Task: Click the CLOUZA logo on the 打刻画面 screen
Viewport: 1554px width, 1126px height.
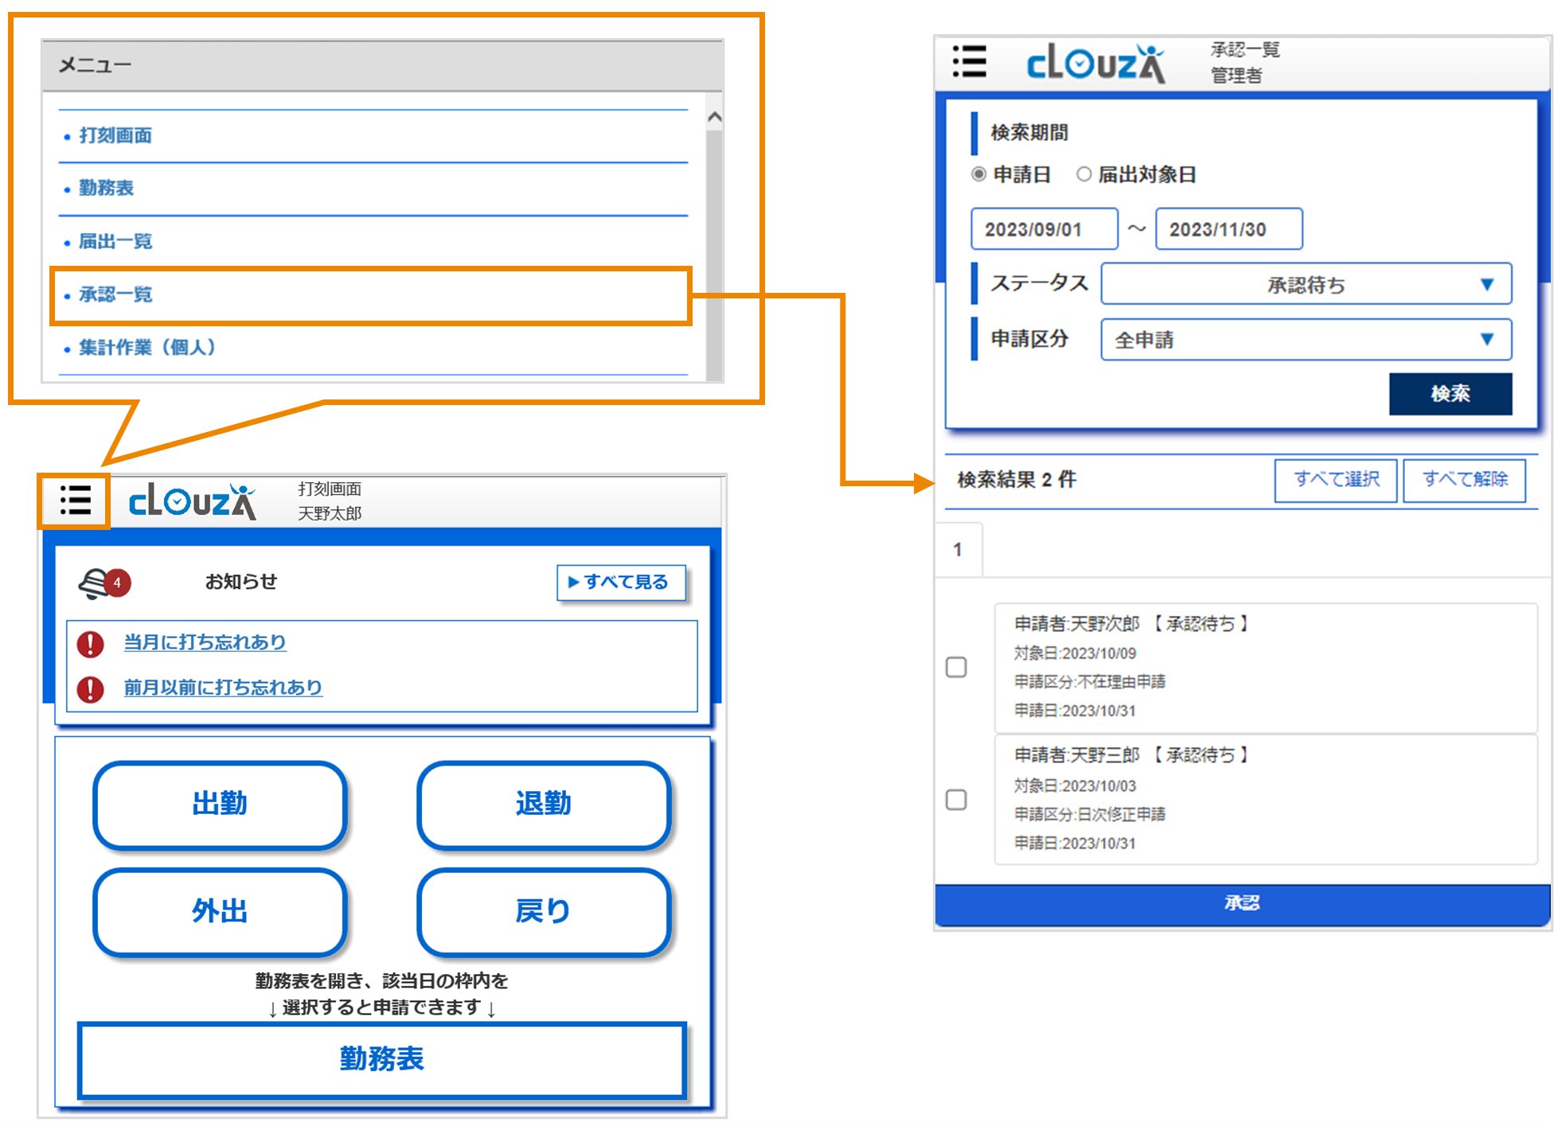Action: coord(193,501)
